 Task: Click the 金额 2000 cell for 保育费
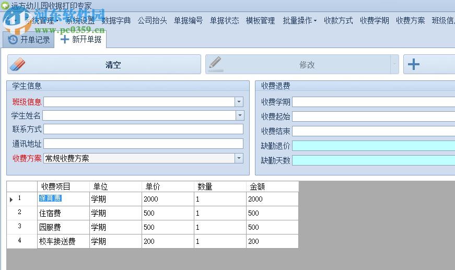pos(272,199)
